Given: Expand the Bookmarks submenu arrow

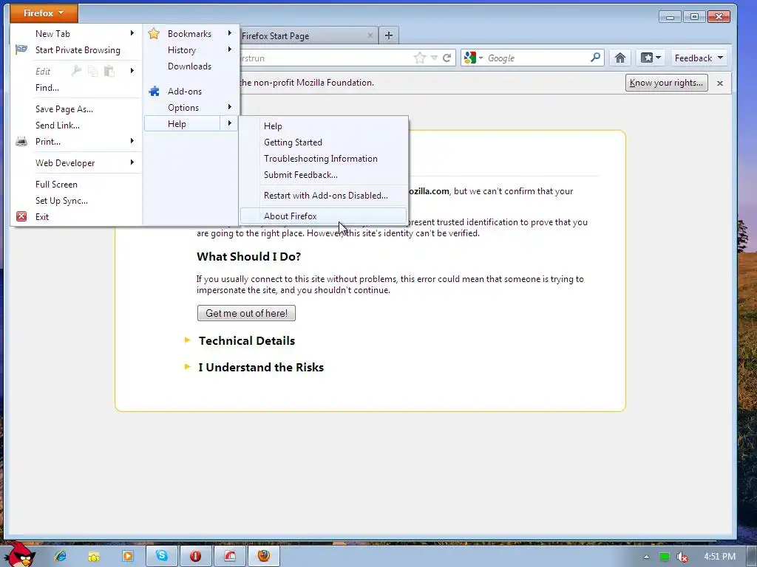Looking at the screenshot, I should (230, 33).
